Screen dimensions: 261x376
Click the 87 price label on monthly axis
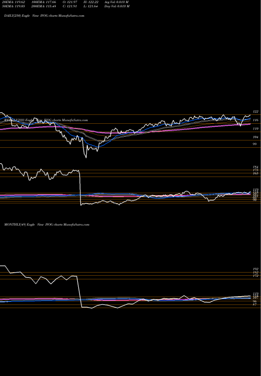(255, 304)
